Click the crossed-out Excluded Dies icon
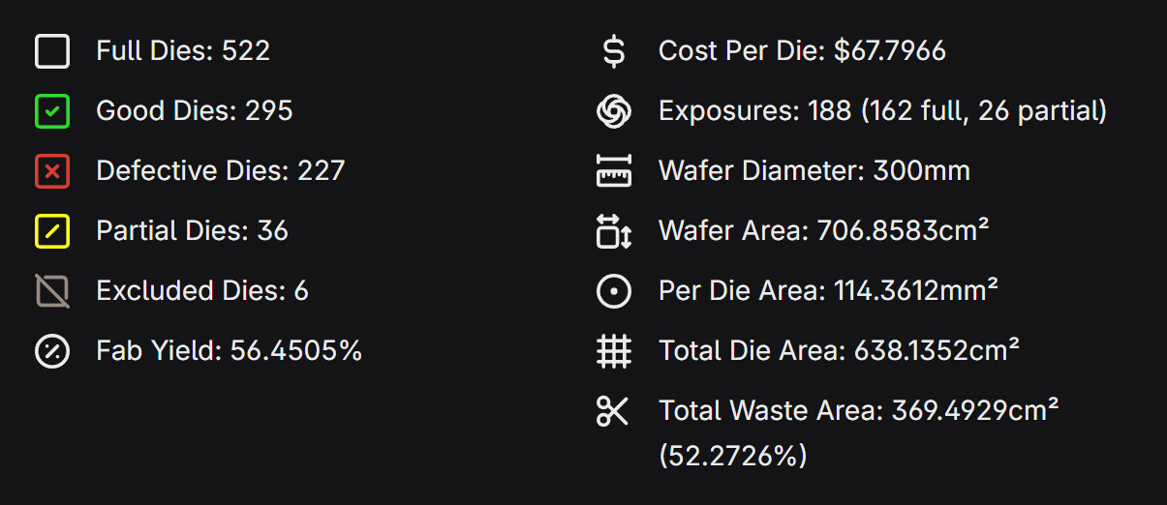The height and width of the screenshot is (505, 1167). coord(52,291)
